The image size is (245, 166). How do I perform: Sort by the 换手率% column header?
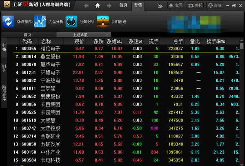click(216, 41)
